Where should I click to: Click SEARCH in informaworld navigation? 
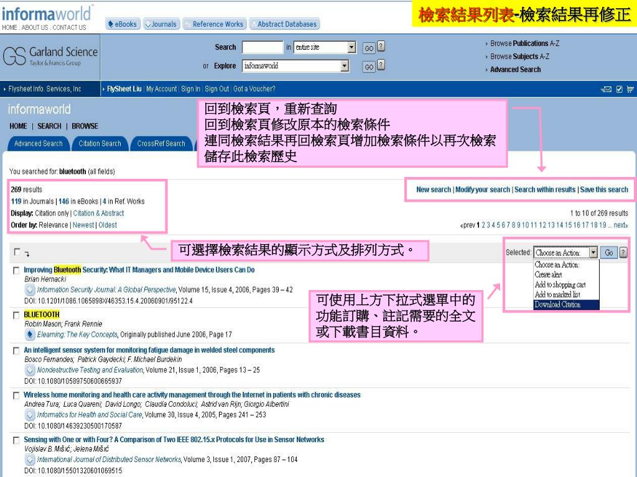(49, 126)
